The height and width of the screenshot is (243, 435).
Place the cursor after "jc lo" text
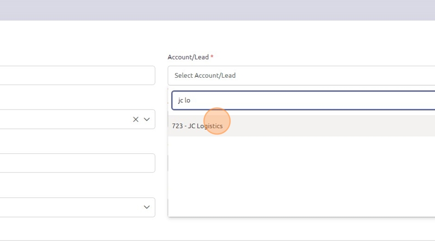click(191, 100)
